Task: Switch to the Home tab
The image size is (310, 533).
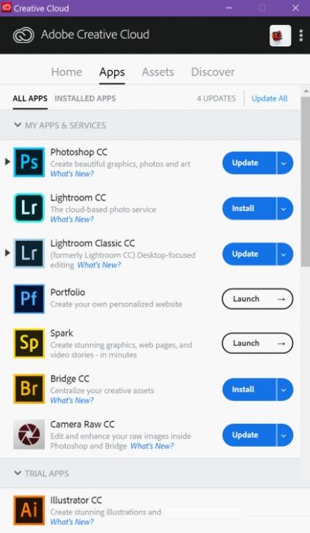Action: (x=66, y=72)
